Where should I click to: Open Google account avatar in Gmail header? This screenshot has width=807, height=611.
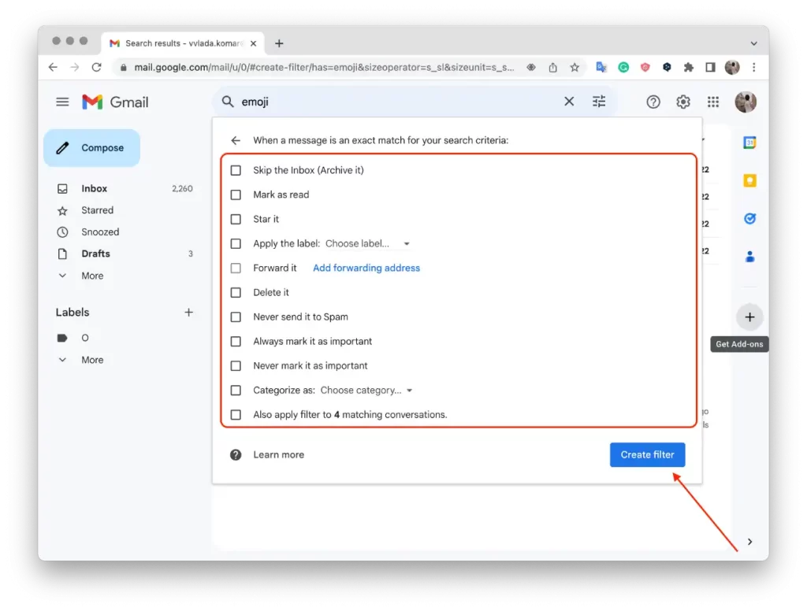tap(746, 102)
